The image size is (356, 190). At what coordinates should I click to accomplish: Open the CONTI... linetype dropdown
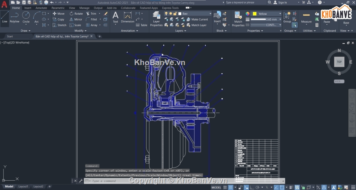(266, 25)
